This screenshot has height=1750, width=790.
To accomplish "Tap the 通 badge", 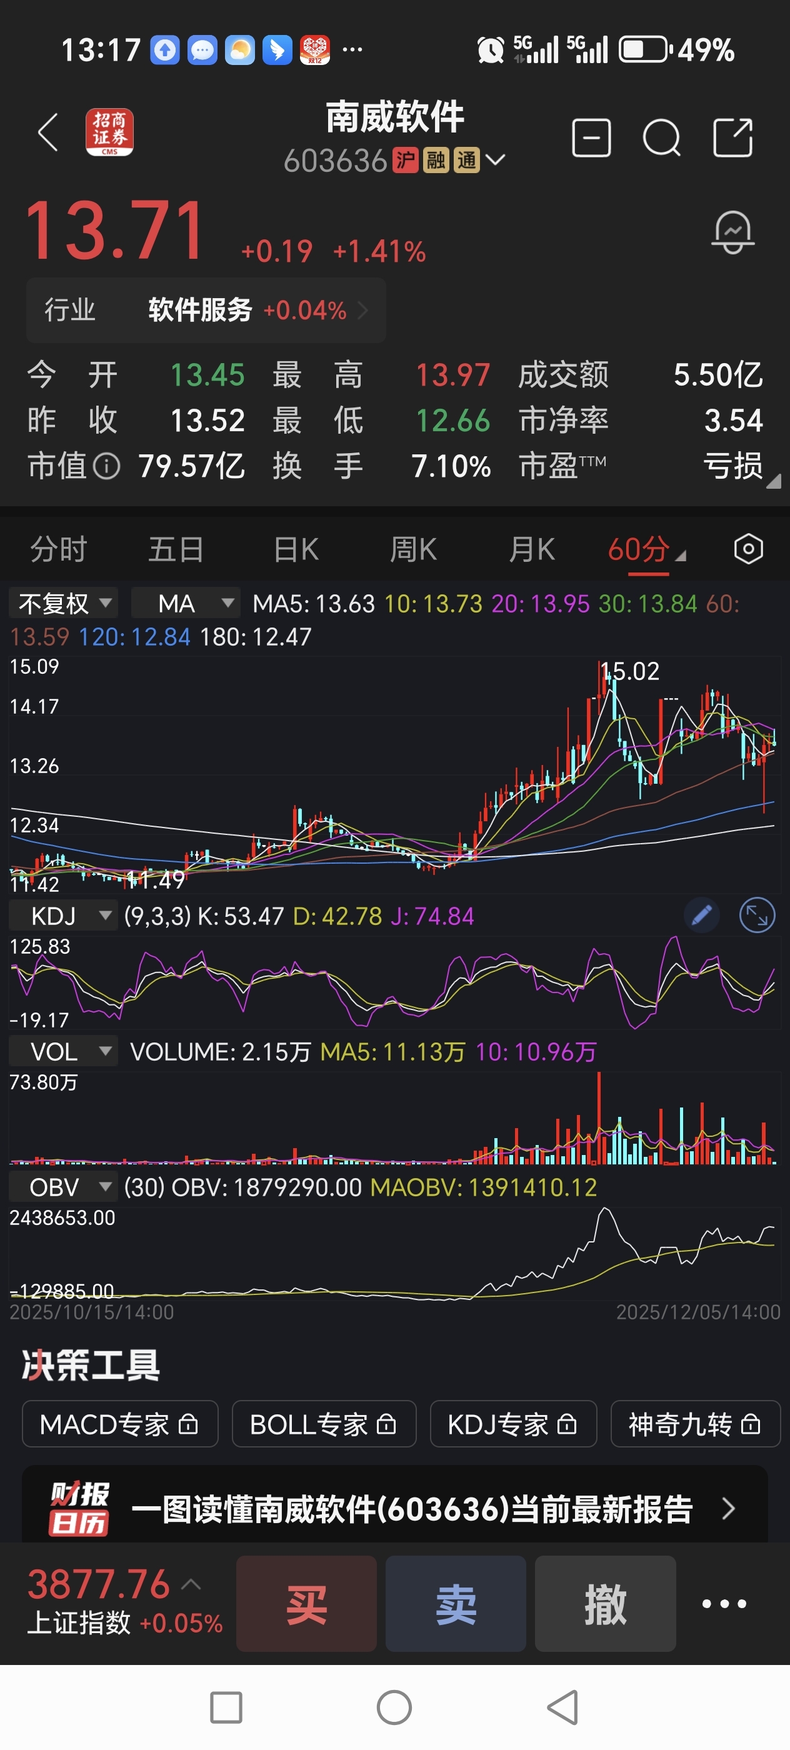I will [467, 161].
